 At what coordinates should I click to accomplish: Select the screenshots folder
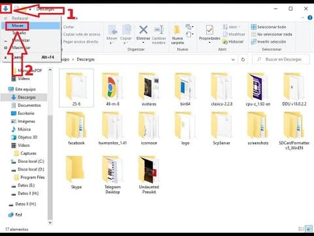258,128
